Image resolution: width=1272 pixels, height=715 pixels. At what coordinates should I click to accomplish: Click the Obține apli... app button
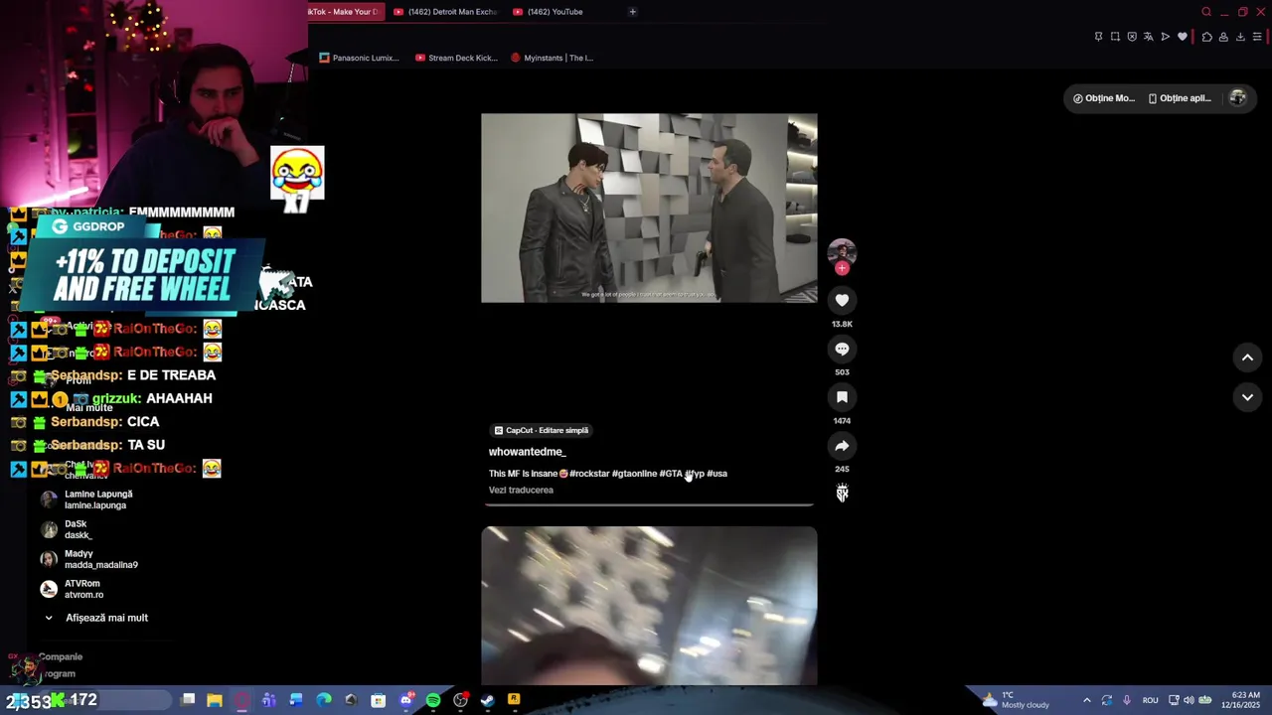tap(1180, 98)
